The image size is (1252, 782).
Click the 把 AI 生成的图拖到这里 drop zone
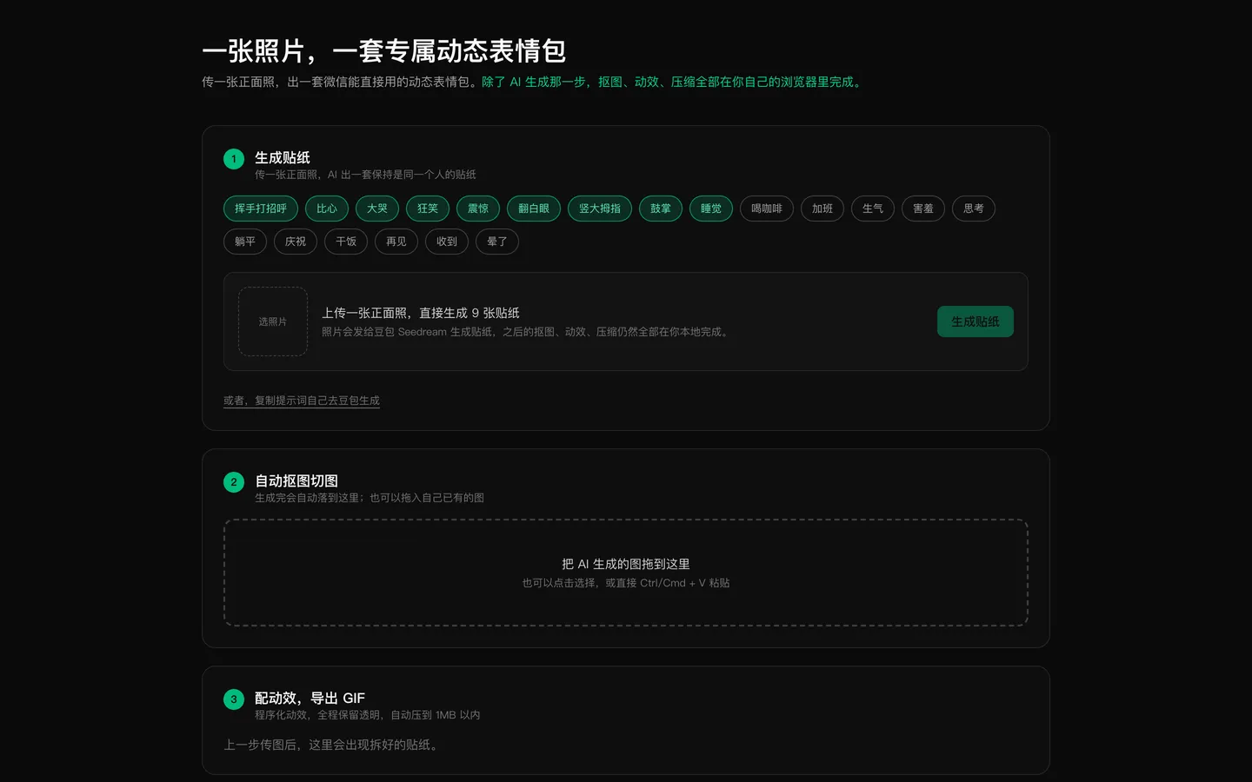pyautogui.click(x=626, y=573)
